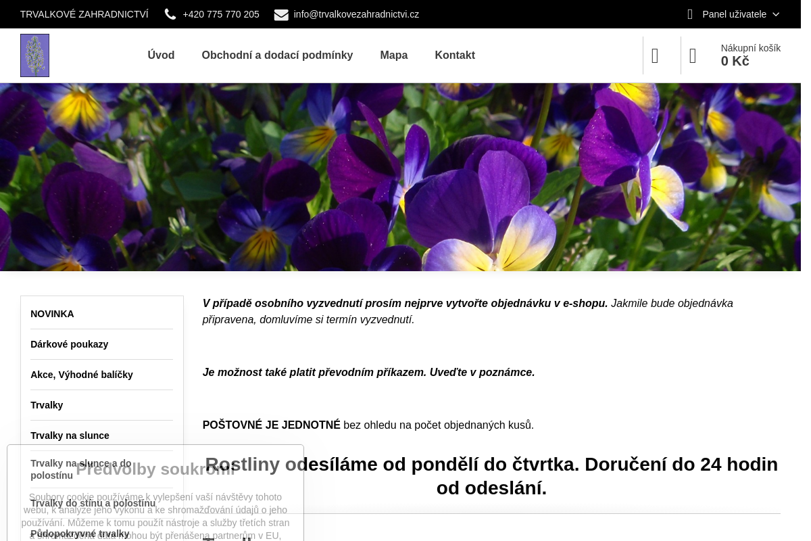Open Nákupní košík 0 Kč summary
The width and height of the screenshot is (811, 541).
(750, 55)
